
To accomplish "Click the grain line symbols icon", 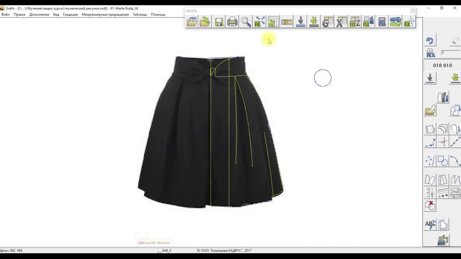I will [x=430, y=192].
